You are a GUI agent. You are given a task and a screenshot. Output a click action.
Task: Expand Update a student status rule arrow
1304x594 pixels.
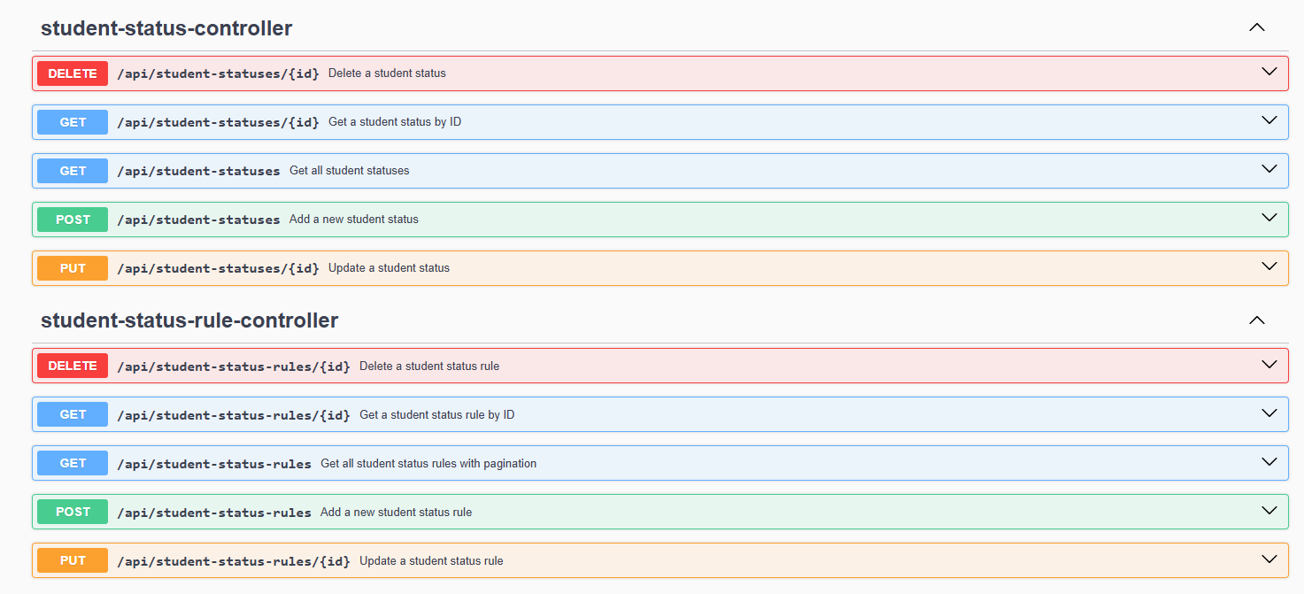coord(1269,559)
